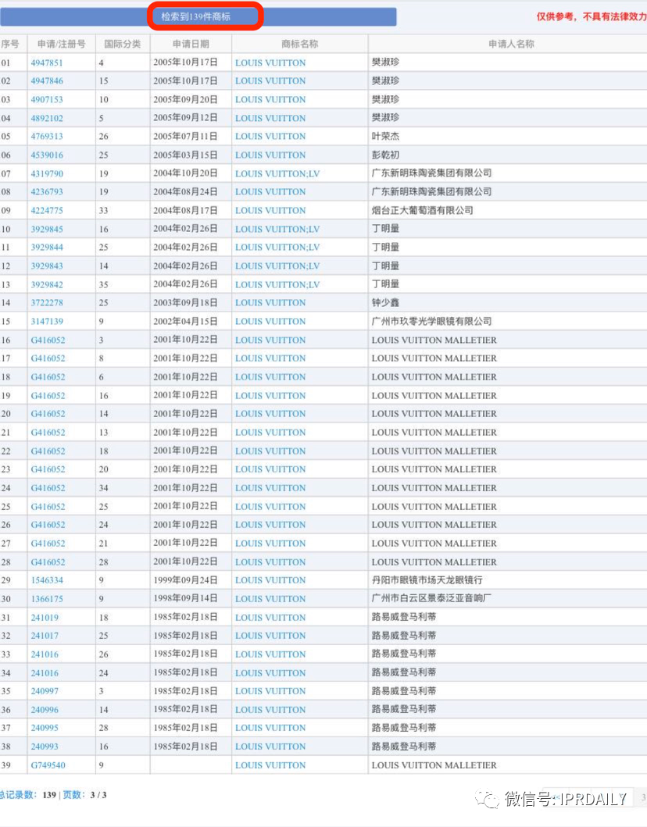The width and height of the screenshot is (647, 827).
Task: Select applicant 彭乾初 in row 06
Action: pyautogui.click(x=385, y=155)
